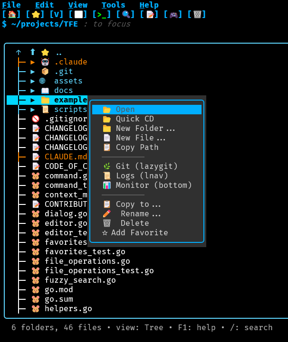Open the notepad editor toolbar button
288x342 pixels.
(x=149, y=14)
